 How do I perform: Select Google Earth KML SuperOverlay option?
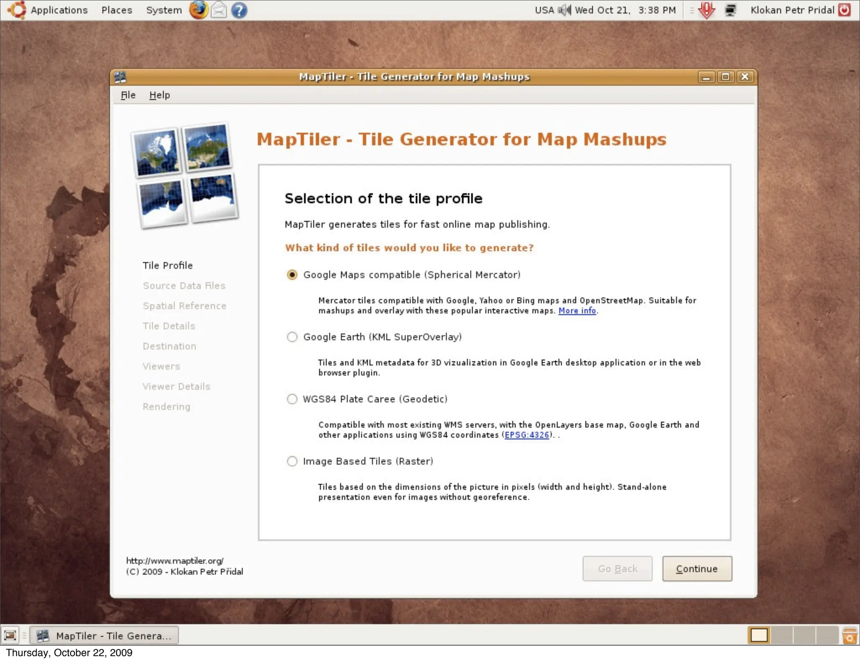click(292, 337)
